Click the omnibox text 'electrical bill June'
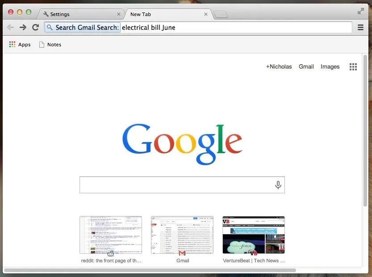 tap(149, 28)
